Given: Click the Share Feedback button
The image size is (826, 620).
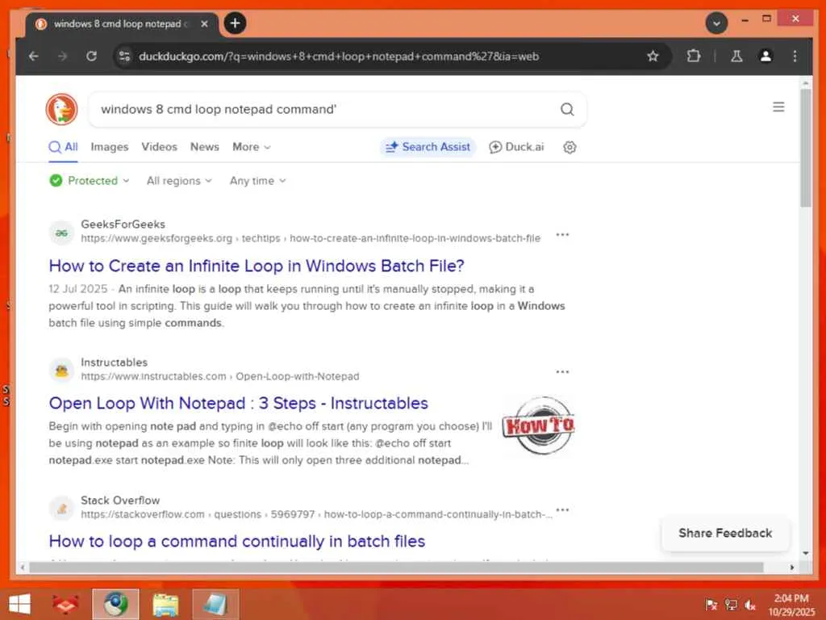Looking at the screenshot, I should [x=725, y=533].
